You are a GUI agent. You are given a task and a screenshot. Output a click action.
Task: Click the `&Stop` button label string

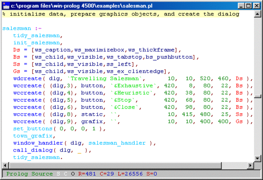pos(123,100)
